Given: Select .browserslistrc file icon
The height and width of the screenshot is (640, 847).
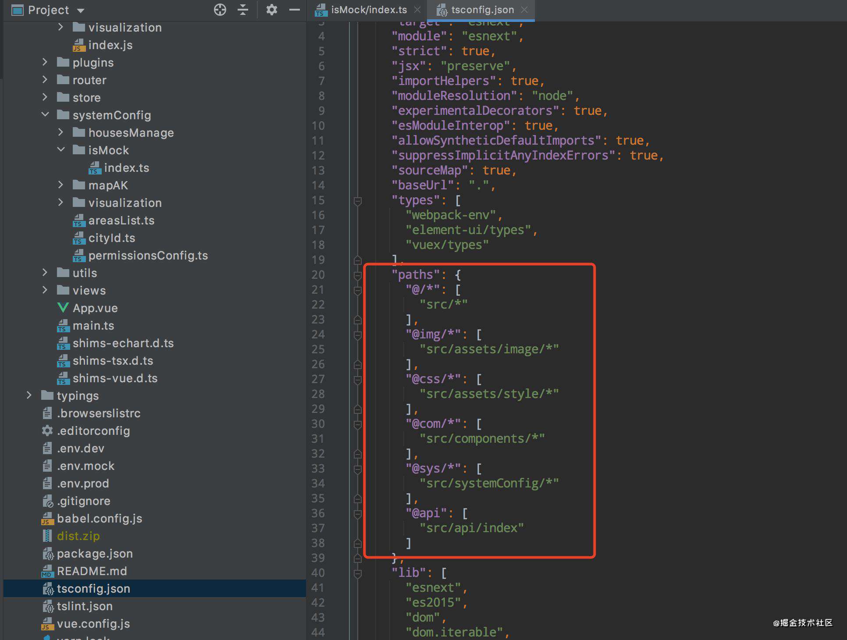Looking at the screenshot, I should (47, 413).
